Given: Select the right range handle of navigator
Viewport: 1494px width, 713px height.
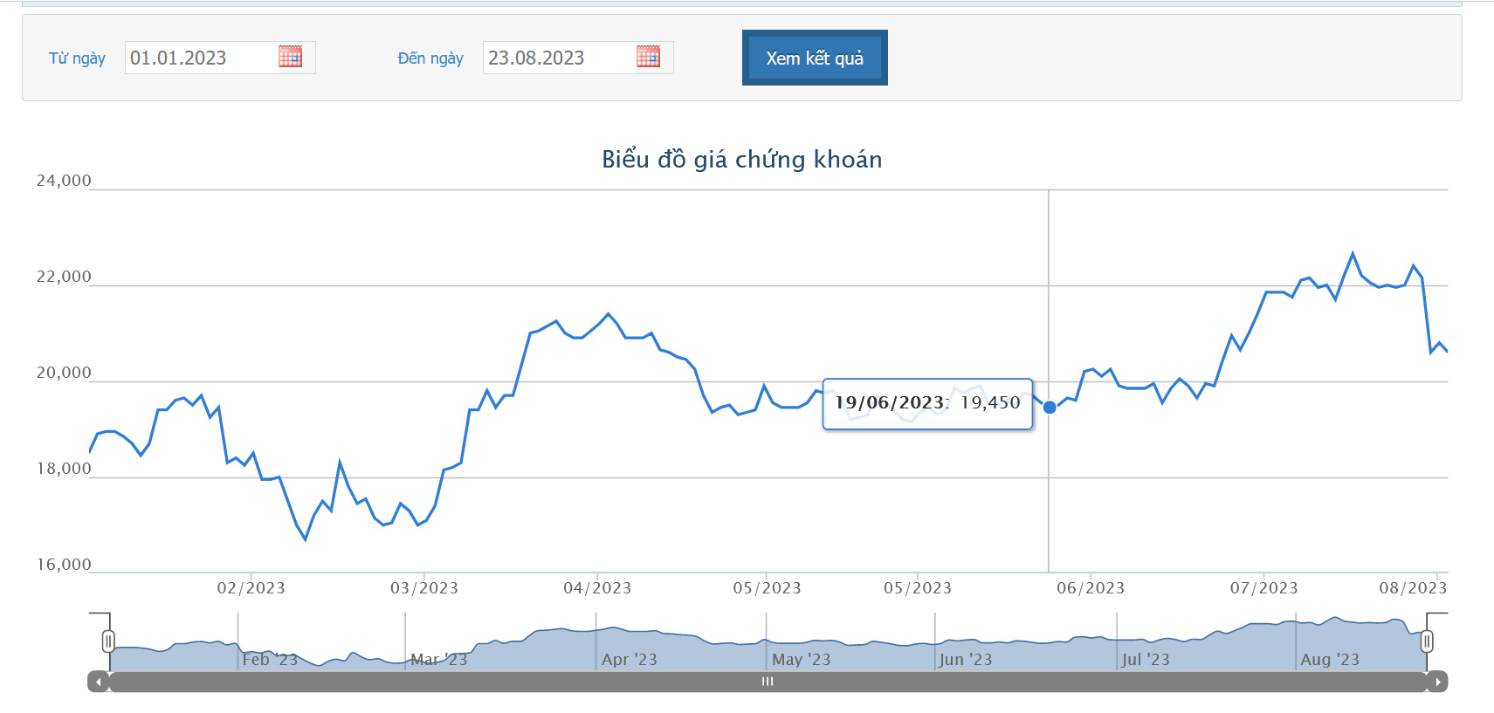Looking at the screenshot, I should point(1427,642).
